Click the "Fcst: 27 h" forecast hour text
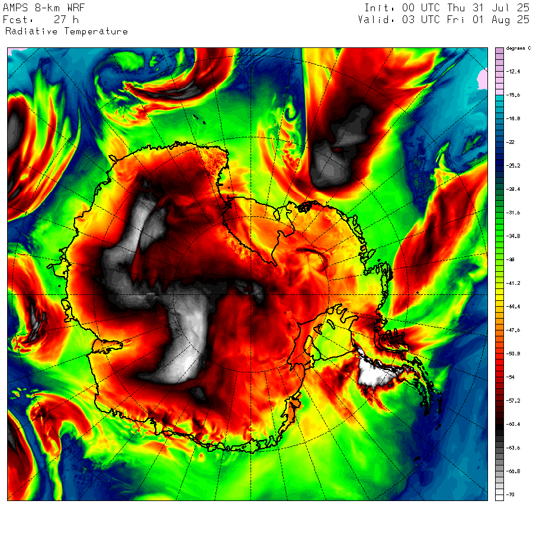 click(41, 20)
